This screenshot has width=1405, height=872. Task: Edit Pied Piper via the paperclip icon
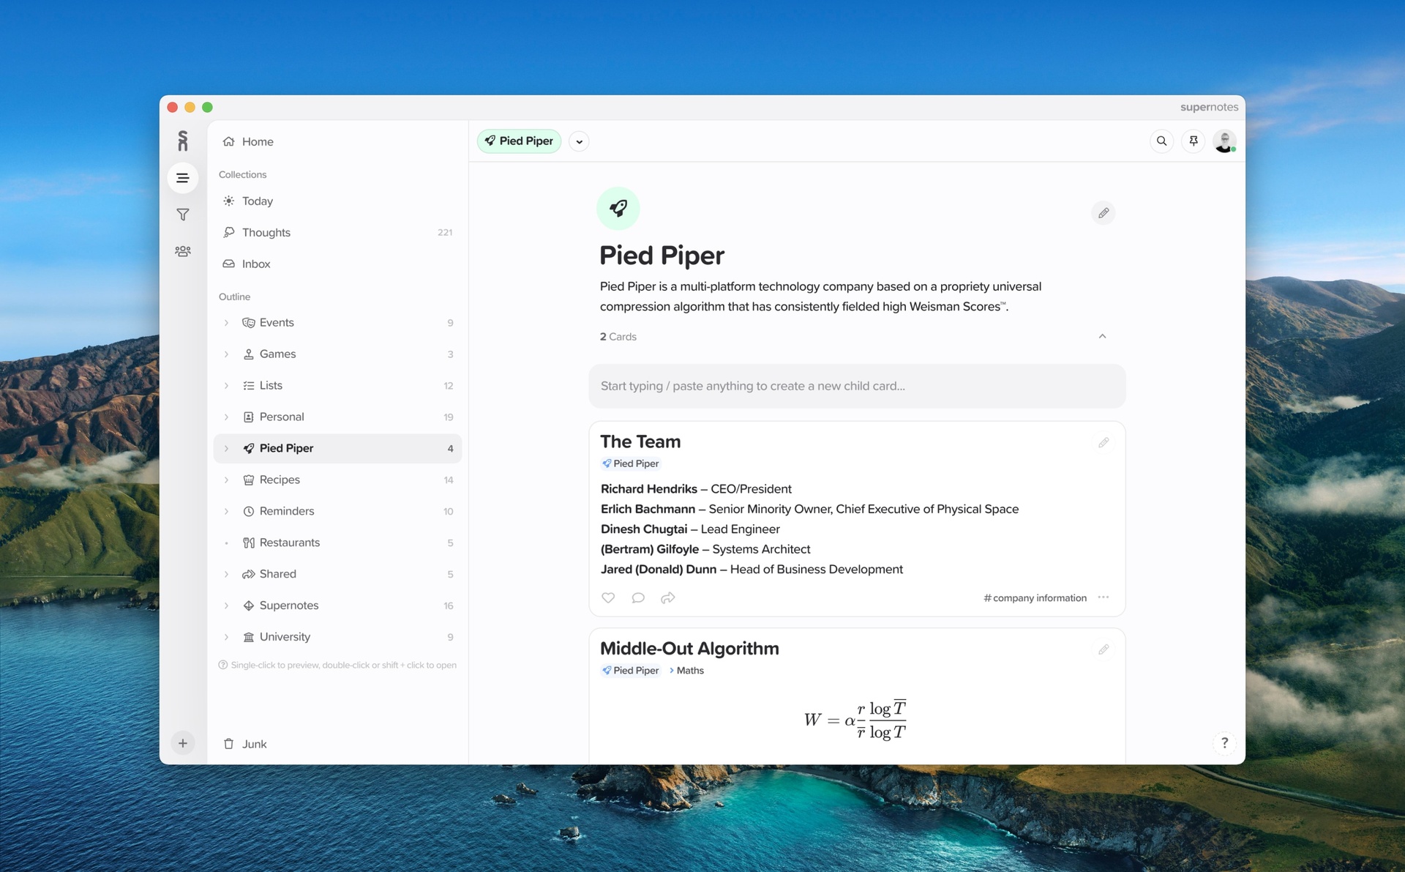(x=1104, y=213)
